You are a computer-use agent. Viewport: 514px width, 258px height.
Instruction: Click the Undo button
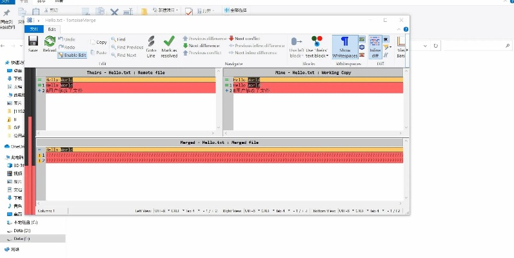[66, 39]
